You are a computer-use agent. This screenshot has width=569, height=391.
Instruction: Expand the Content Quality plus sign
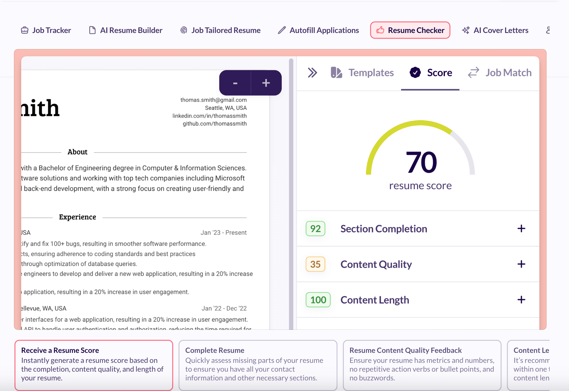pos(521,264)
